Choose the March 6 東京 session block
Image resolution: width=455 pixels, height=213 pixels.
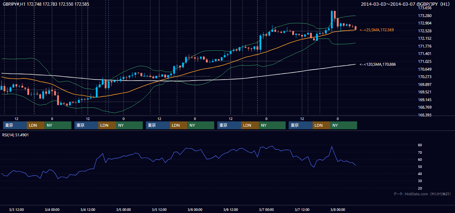pos(229,125)
